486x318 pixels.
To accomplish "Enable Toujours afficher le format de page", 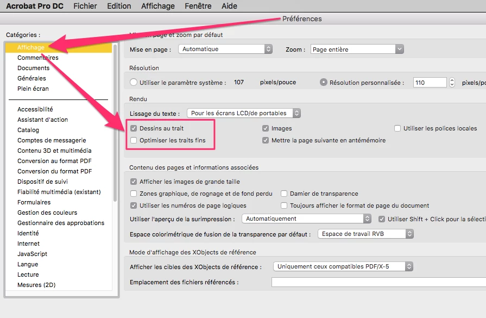I will tap(284, 205).
